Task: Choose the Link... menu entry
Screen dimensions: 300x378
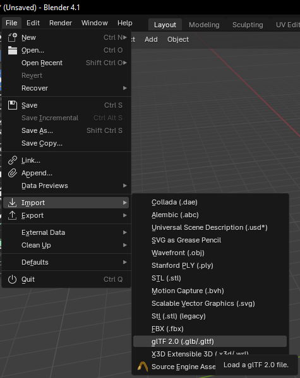Action: coord(66,160)
